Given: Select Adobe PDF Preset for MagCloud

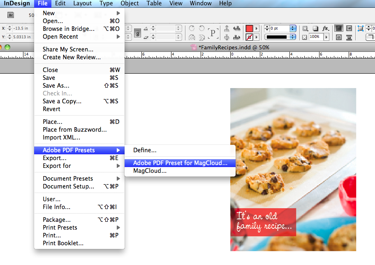Looking at the screenshot, I should 180,163.
